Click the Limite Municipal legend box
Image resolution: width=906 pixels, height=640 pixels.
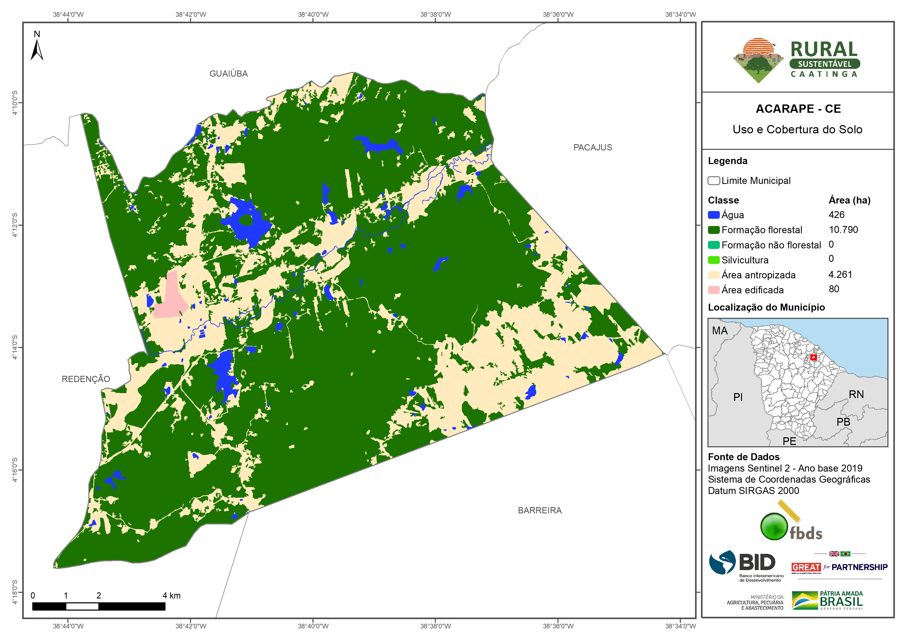(713, 181)
